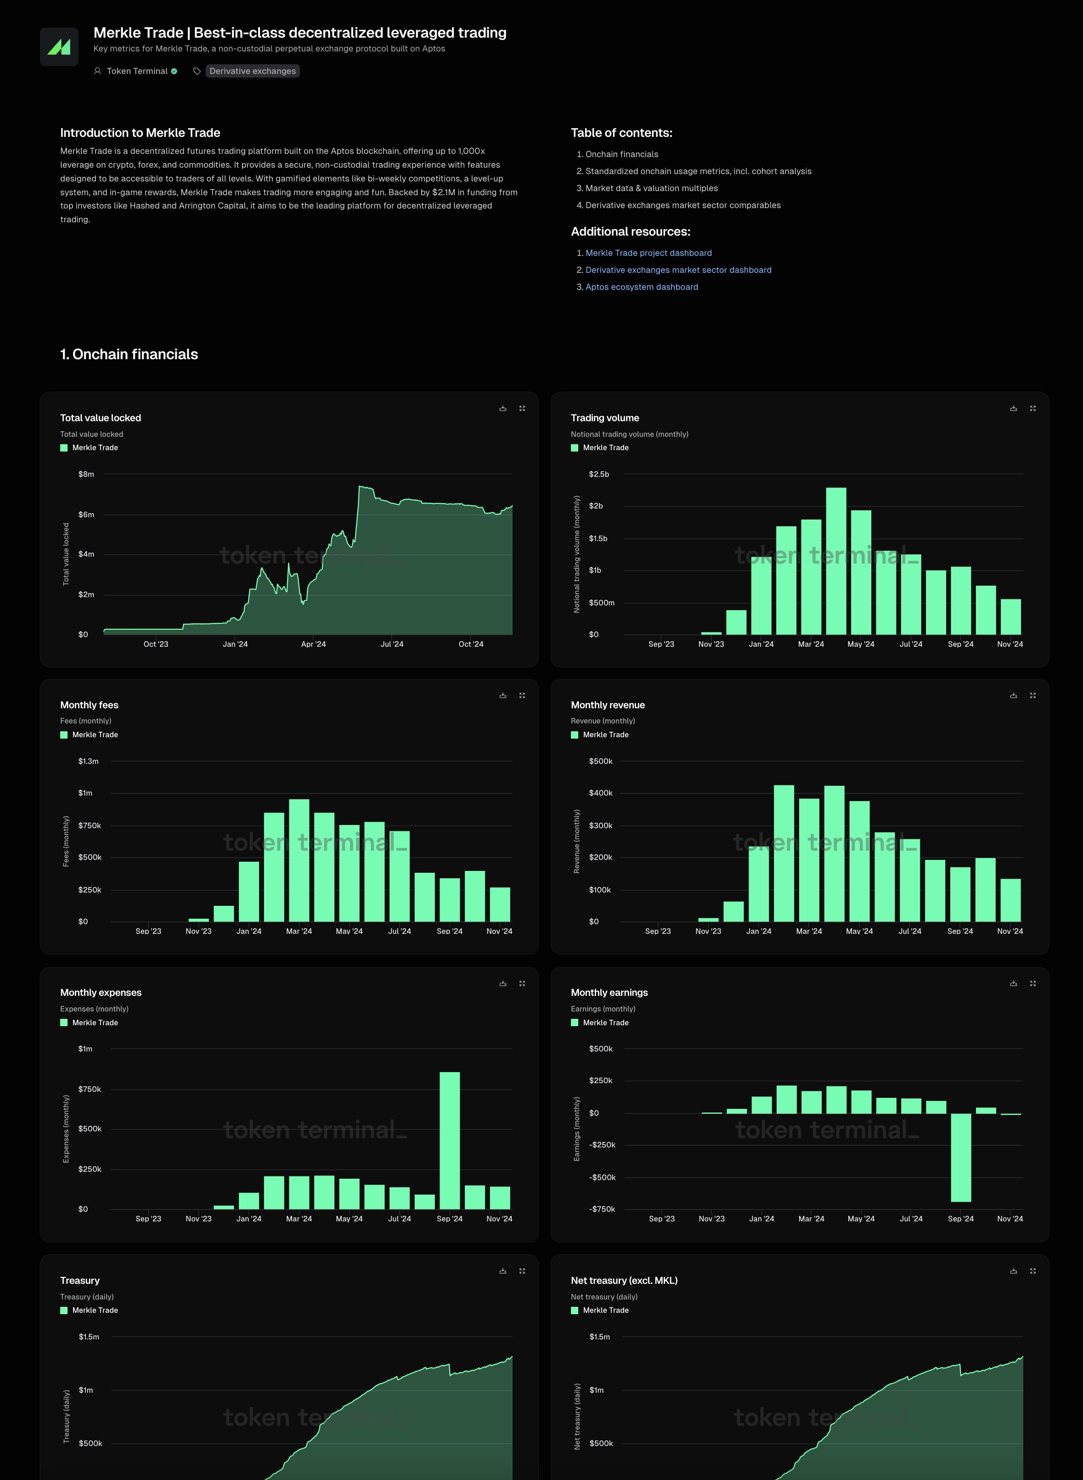Open Merkle Trade project dashboard link
1083x1480 pixels.
[649, 253]
